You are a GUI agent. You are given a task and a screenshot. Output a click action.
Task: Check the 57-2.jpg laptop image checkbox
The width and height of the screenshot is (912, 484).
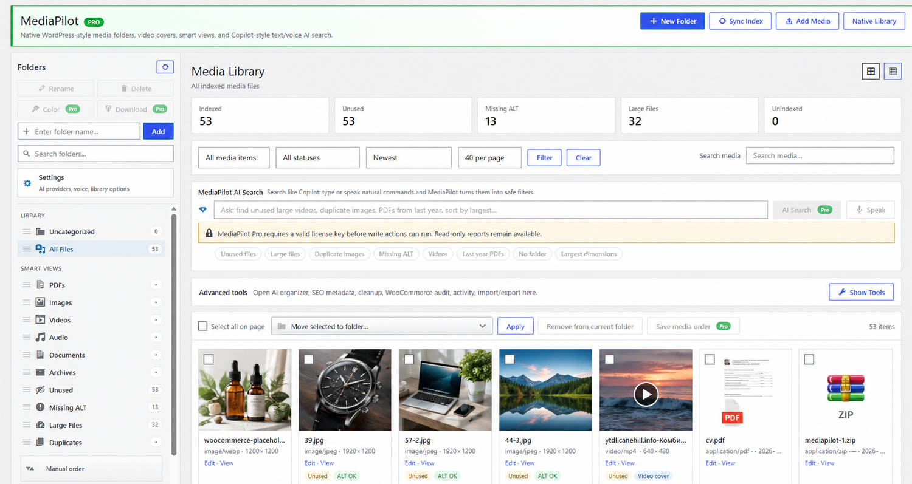pyautogui.click(x=409, y=360)
